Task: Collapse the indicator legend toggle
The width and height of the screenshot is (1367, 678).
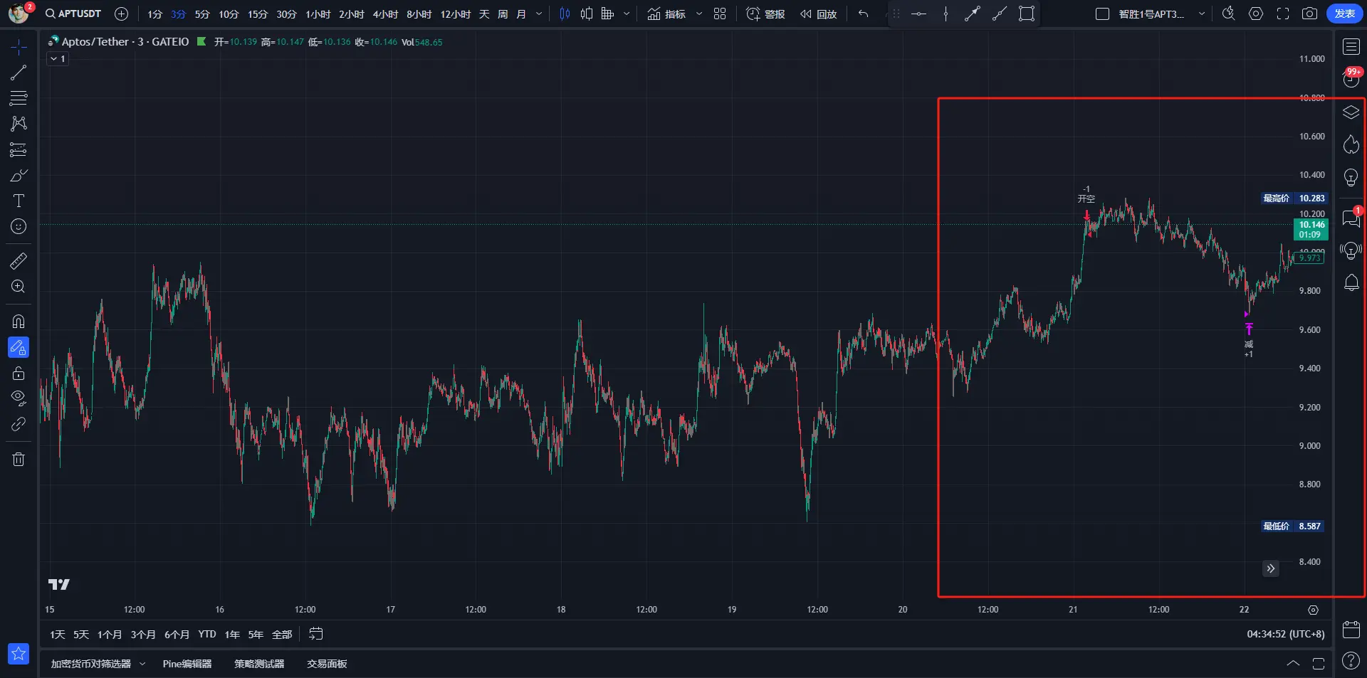Action: 58,59
